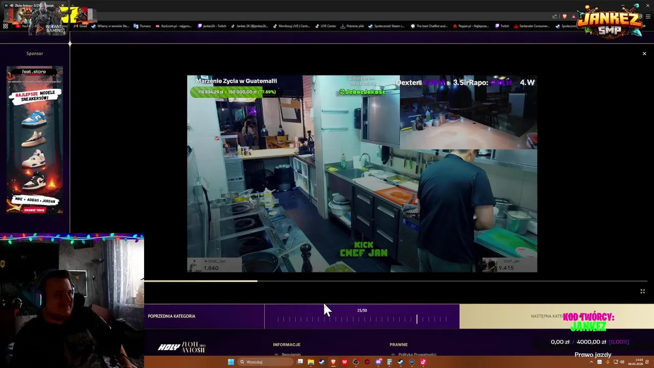654x368 pixels.
Task: Show hidden system tray icons
Action: pos(592,362)
